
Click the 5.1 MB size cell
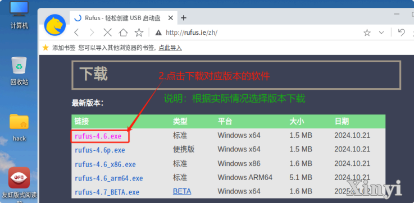[301, 177]
